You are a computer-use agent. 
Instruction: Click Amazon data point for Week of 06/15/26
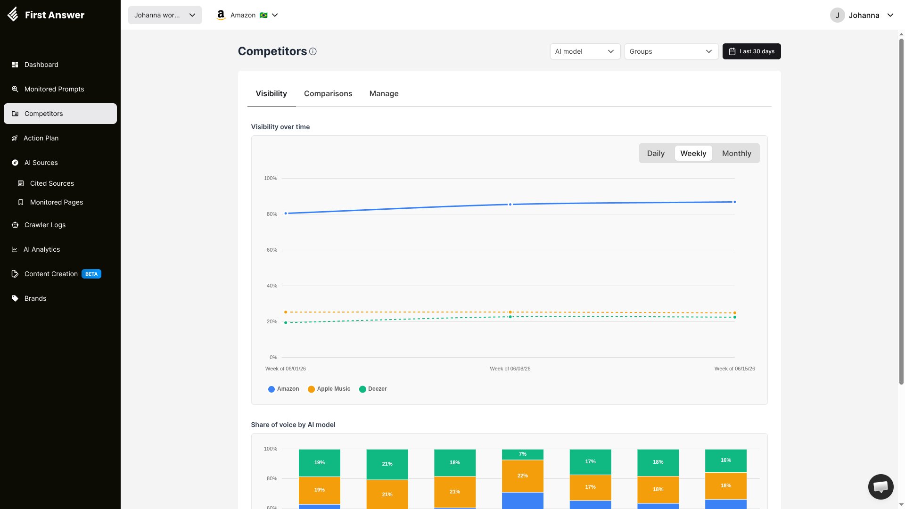pyautogui.click(x=734, y=202)
